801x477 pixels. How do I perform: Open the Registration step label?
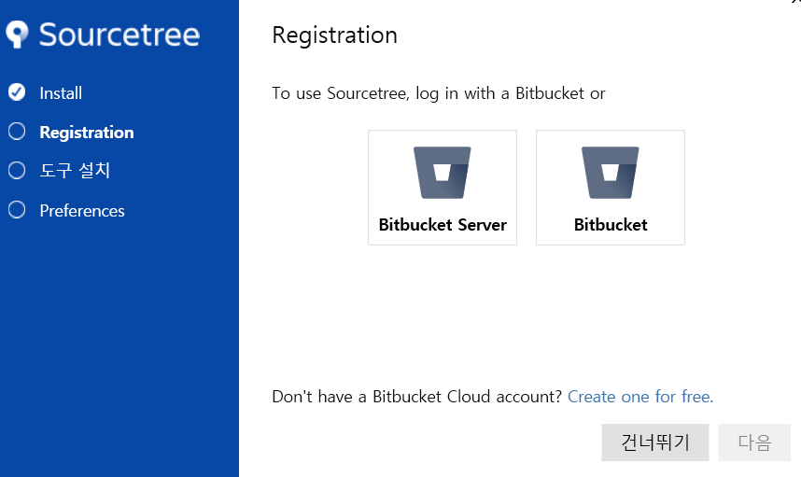point(87,133)
